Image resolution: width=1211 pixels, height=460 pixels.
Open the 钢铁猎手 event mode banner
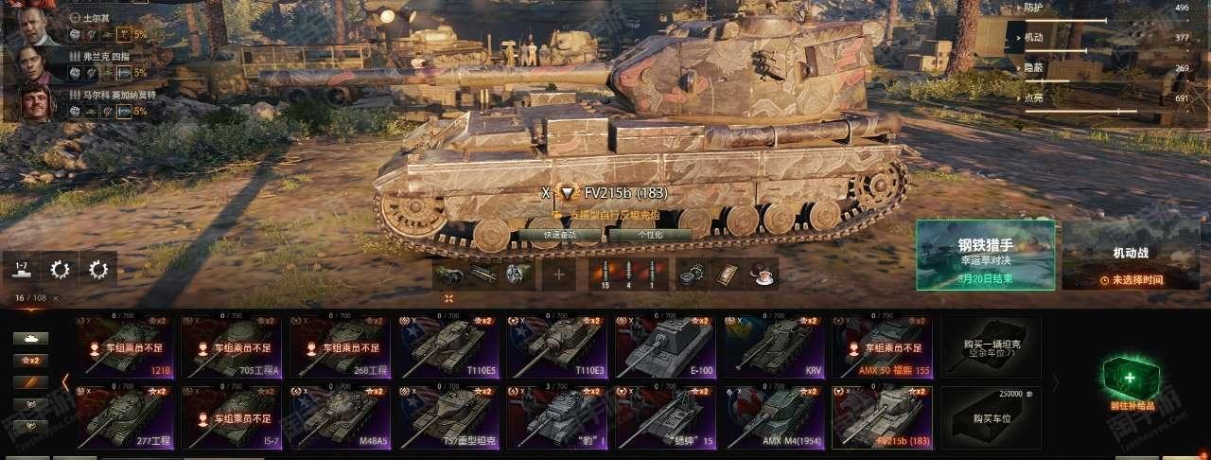click(985, 256)
